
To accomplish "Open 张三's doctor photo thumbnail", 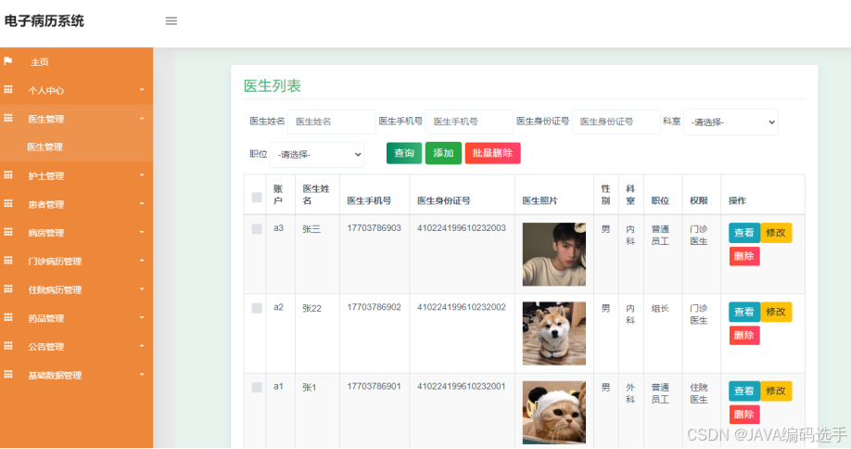I will 554,254.
